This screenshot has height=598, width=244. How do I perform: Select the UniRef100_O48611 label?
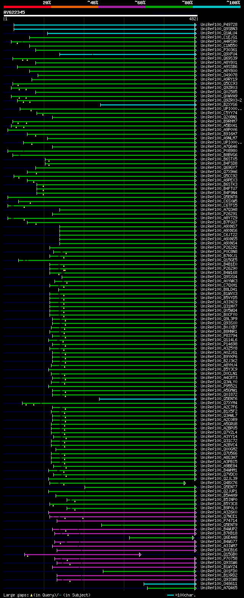219,584
